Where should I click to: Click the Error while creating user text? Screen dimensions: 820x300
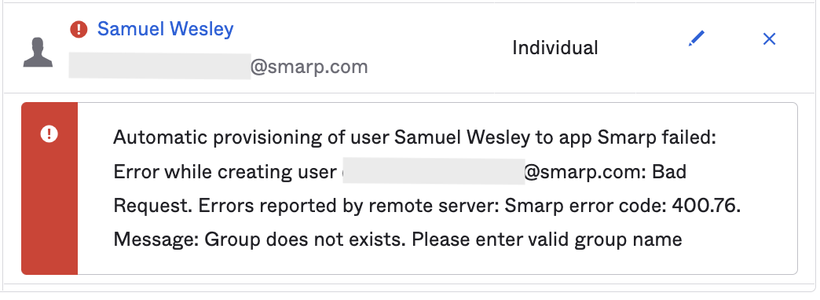(225, 172)
